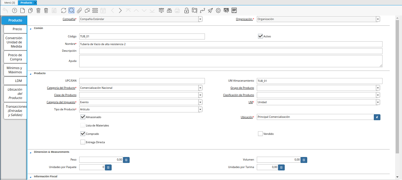Open the Categoría del Producto dropdown
402x180 pixels.
(x=200, y=88)
